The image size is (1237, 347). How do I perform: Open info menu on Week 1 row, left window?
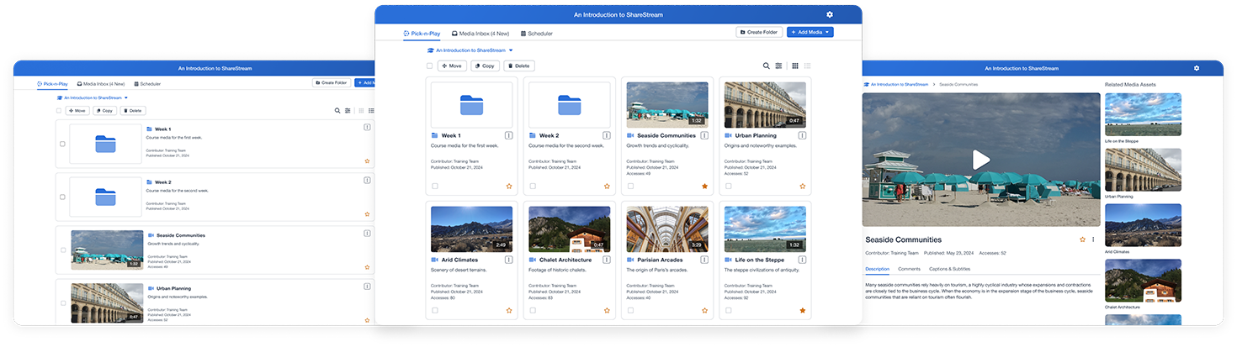[x=367, y=128]
